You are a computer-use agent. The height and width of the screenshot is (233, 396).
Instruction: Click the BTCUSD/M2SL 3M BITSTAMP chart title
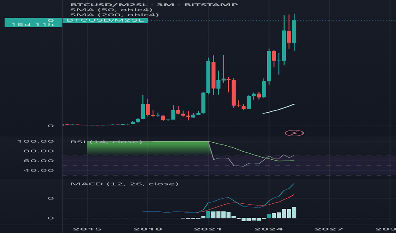[154, 5]
